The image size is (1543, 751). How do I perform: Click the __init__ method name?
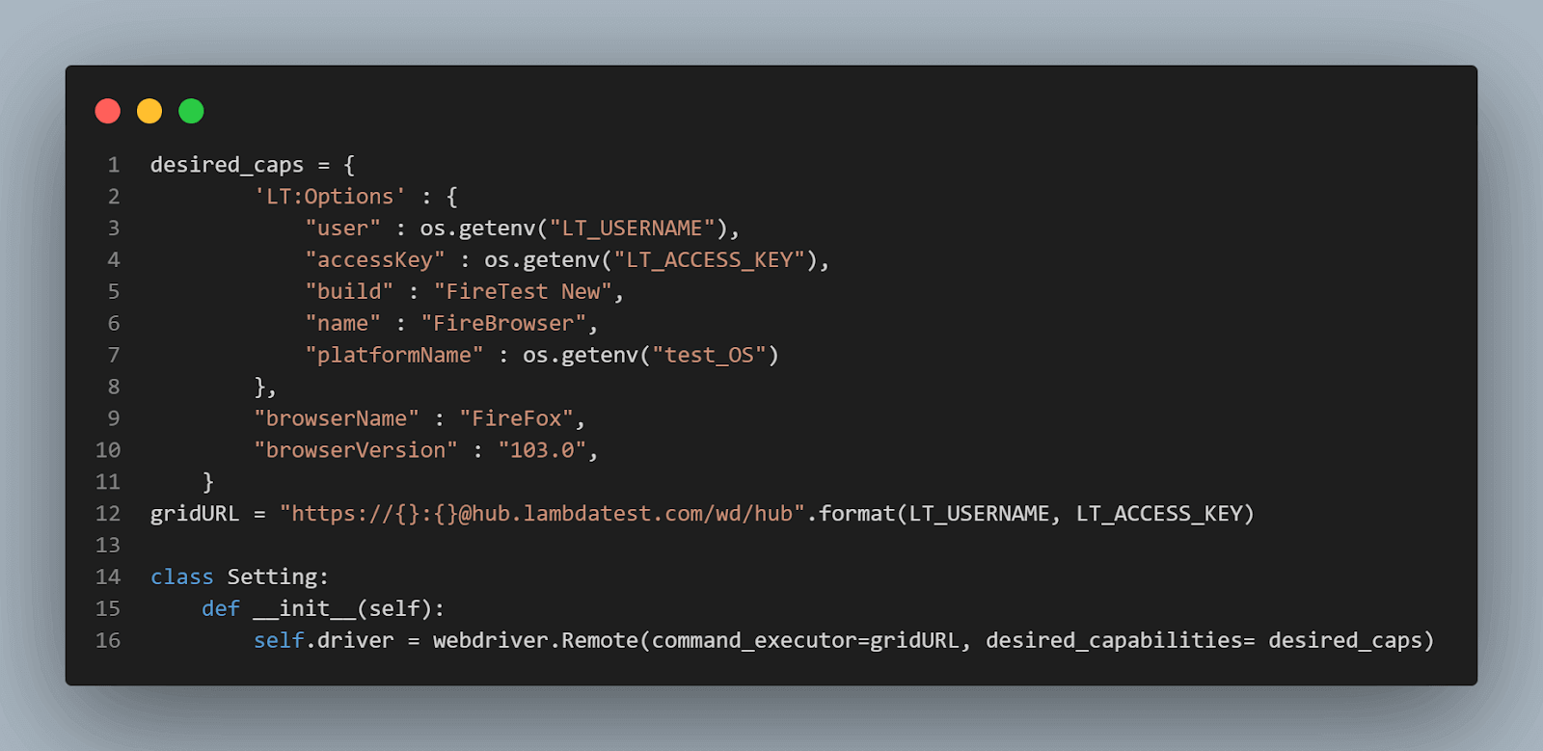[x=304, y=609]
